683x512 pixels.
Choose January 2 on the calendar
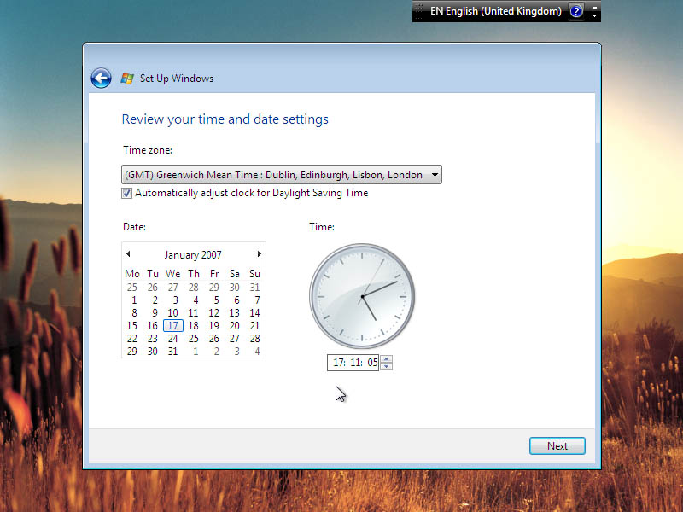155,300
